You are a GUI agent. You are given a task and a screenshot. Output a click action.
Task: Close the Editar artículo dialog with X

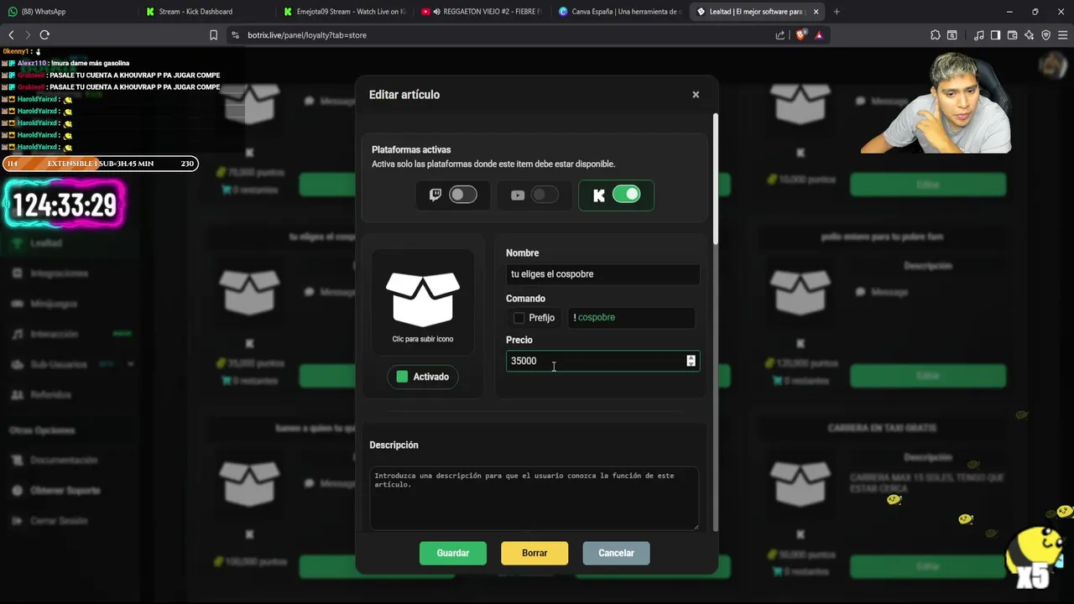pyautogui.click(x=696, y=95)
